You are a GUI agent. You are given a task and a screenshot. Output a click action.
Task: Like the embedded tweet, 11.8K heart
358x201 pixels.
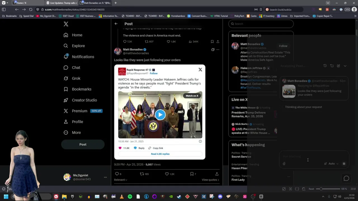pos(124,148)
